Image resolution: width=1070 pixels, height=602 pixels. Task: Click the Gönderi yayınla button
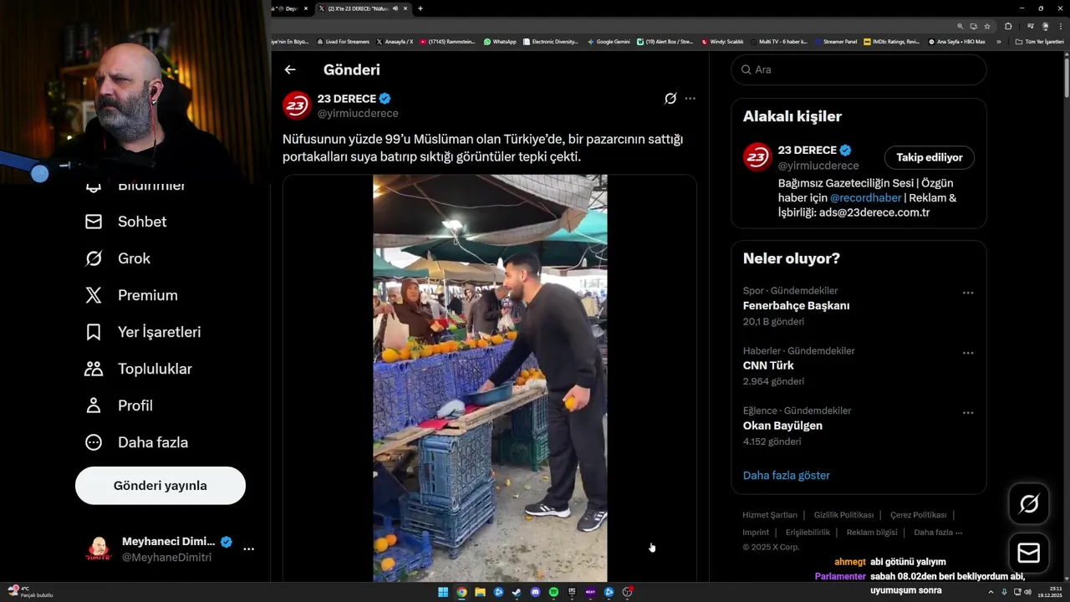pyautogui.click(x=160, y=486)
